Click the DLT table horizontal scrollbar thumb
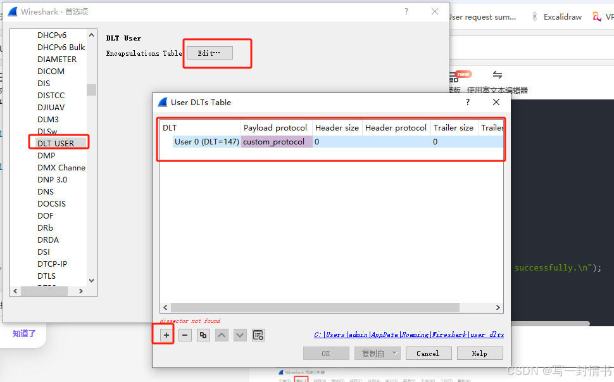614x382 pixels. pos(315,307)
